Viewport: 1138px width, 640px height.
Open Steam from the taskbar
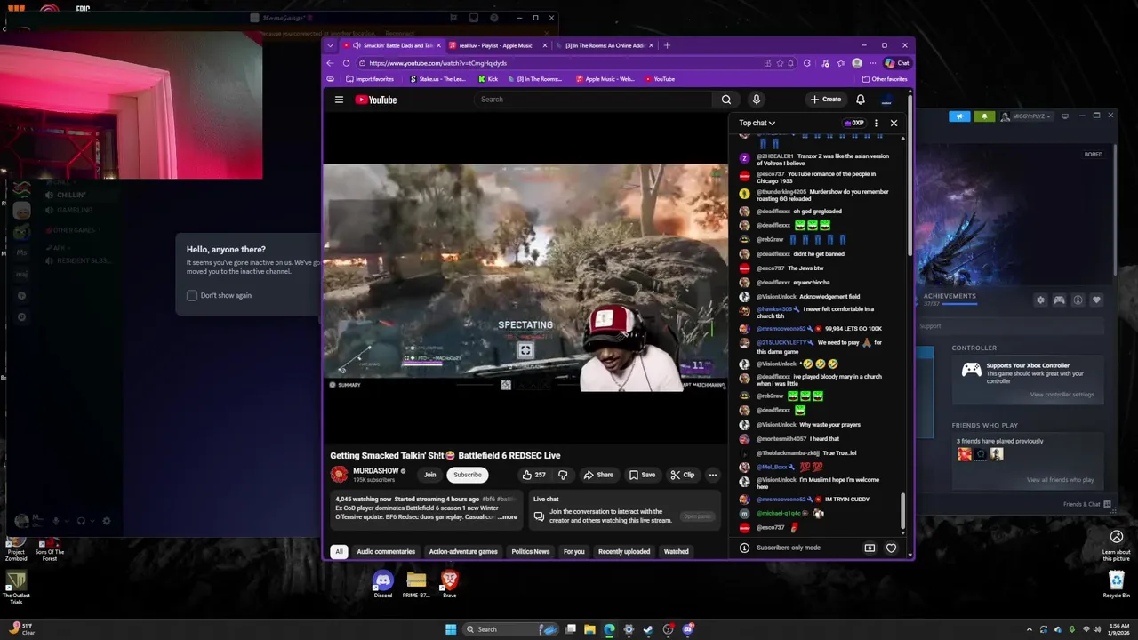(x=648, y=629)
